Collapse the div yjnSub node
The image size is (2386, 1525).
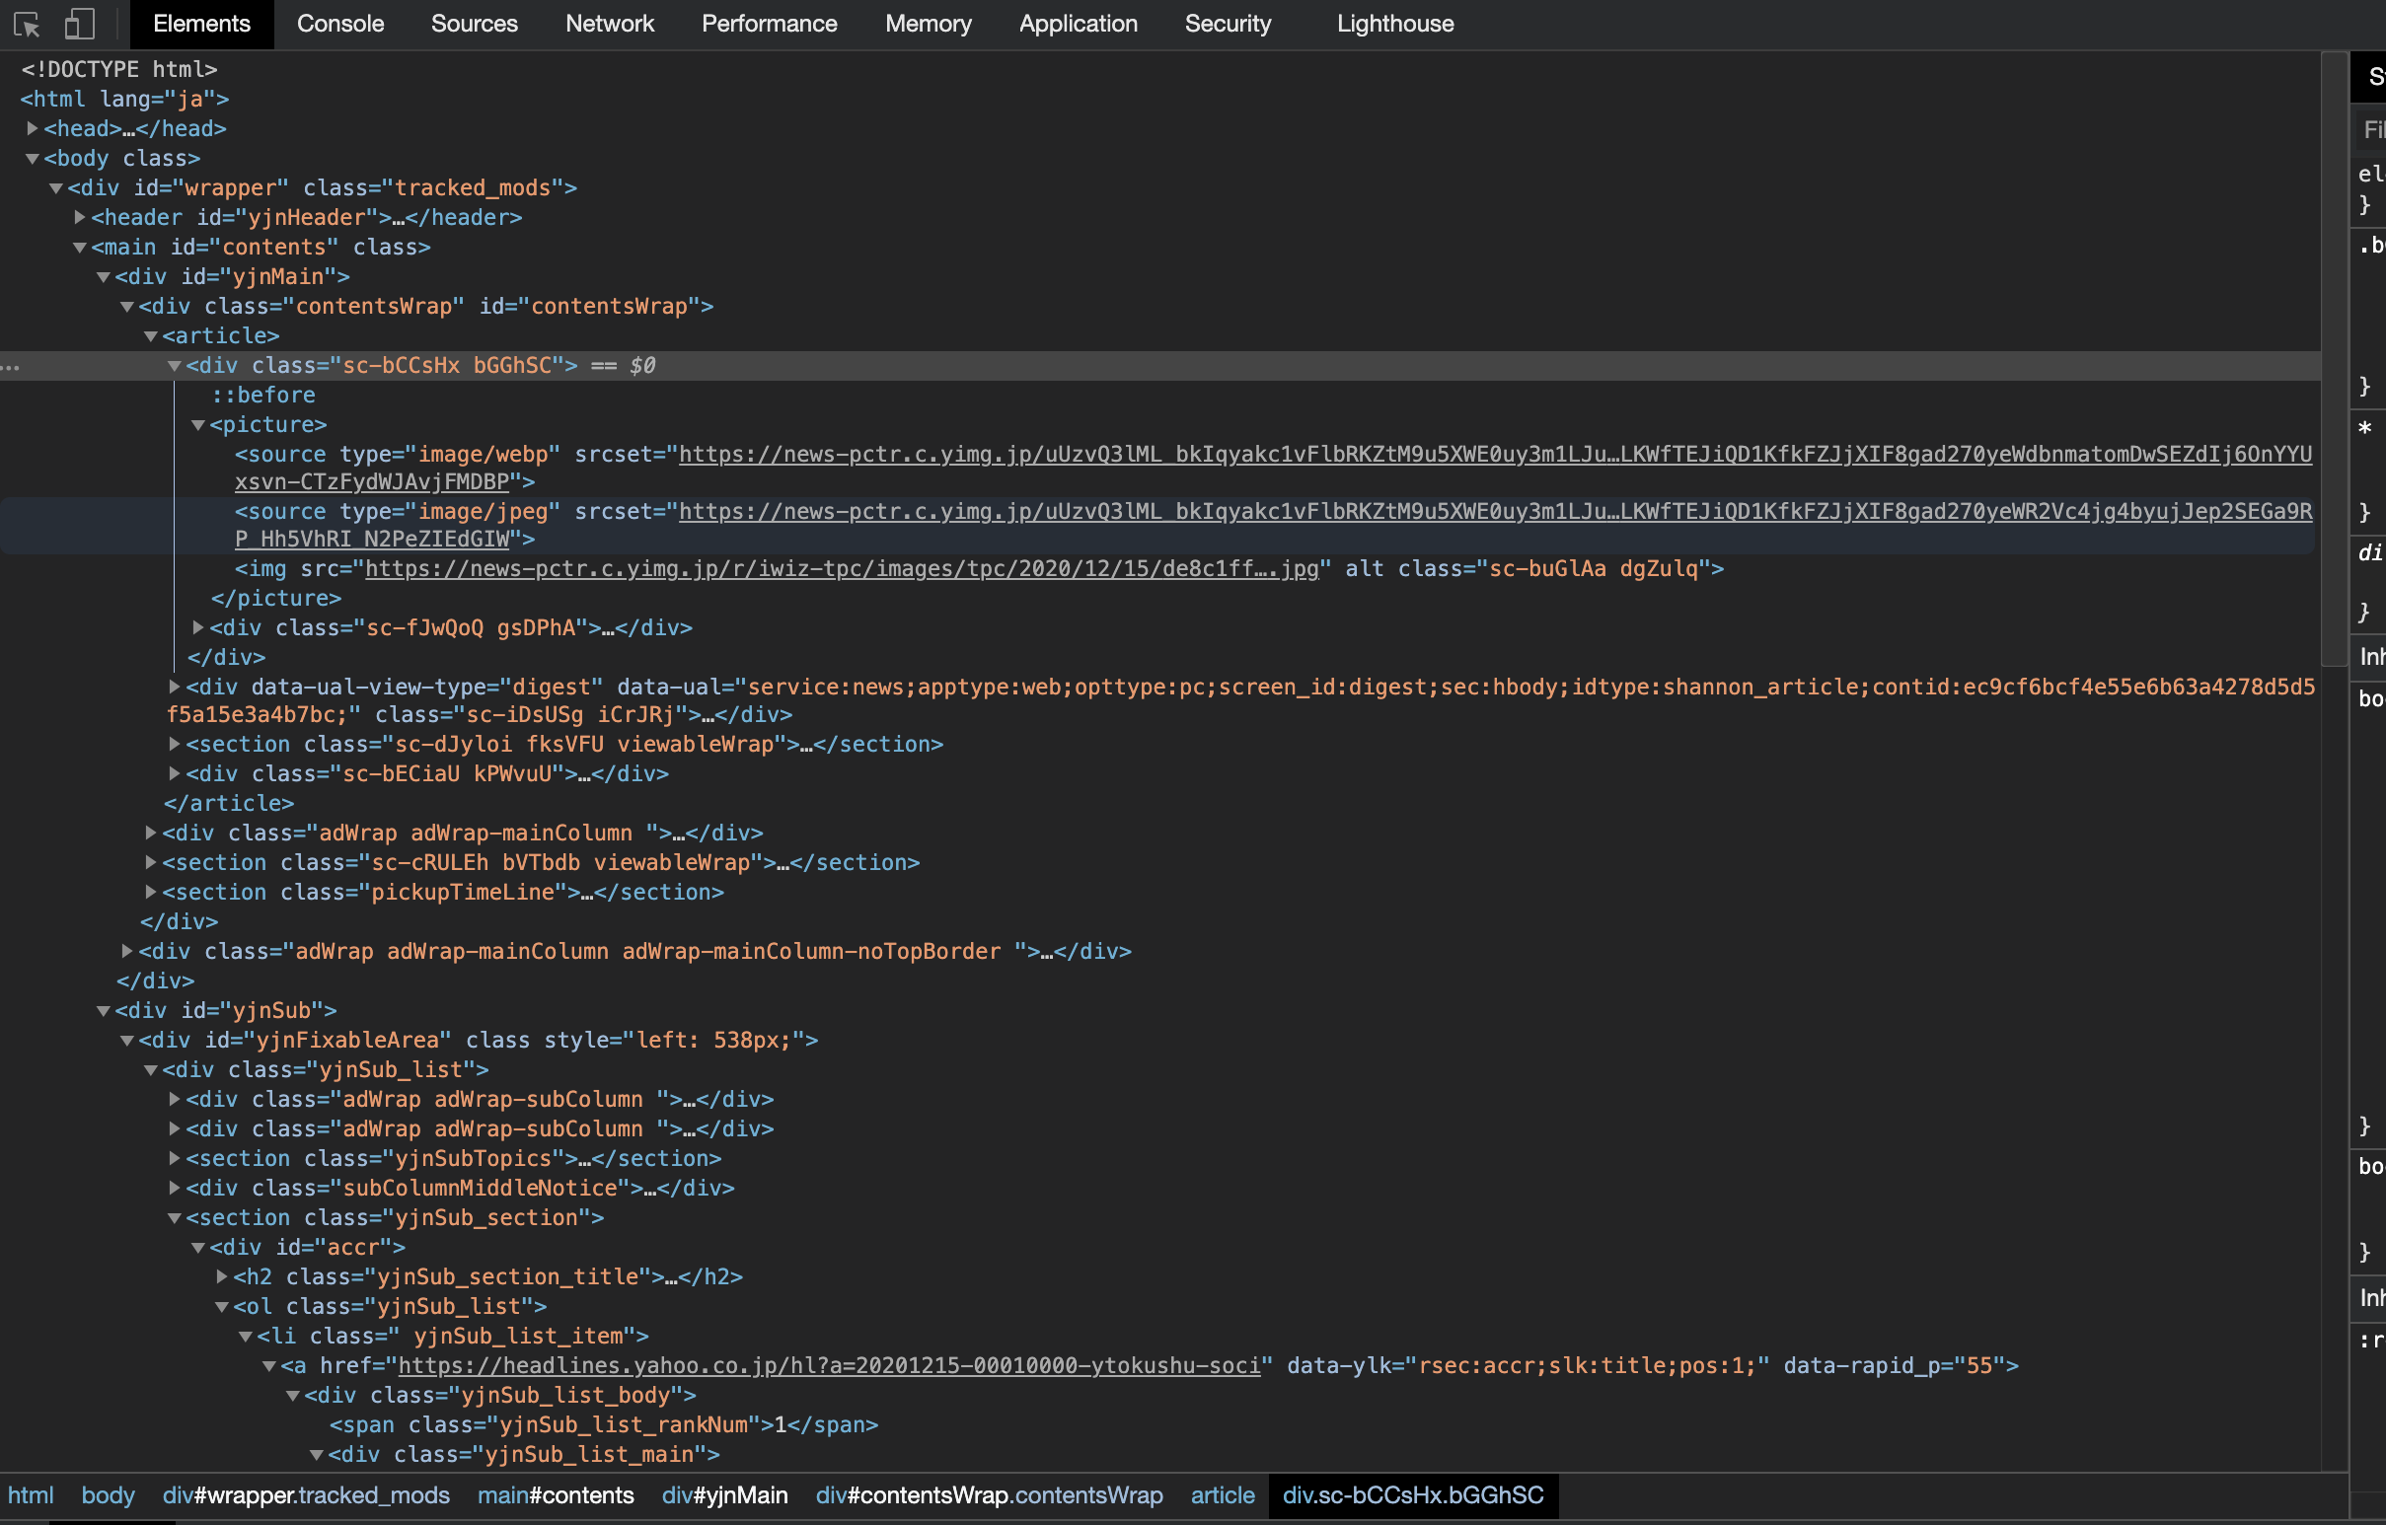coord(103,1011)
